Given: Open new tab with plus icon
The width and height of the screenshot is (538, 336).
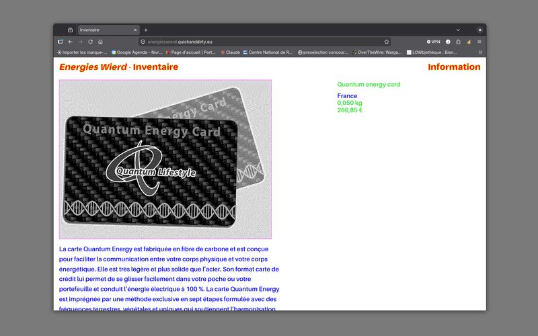Looking at the screenshot, I should coord(146,30).
